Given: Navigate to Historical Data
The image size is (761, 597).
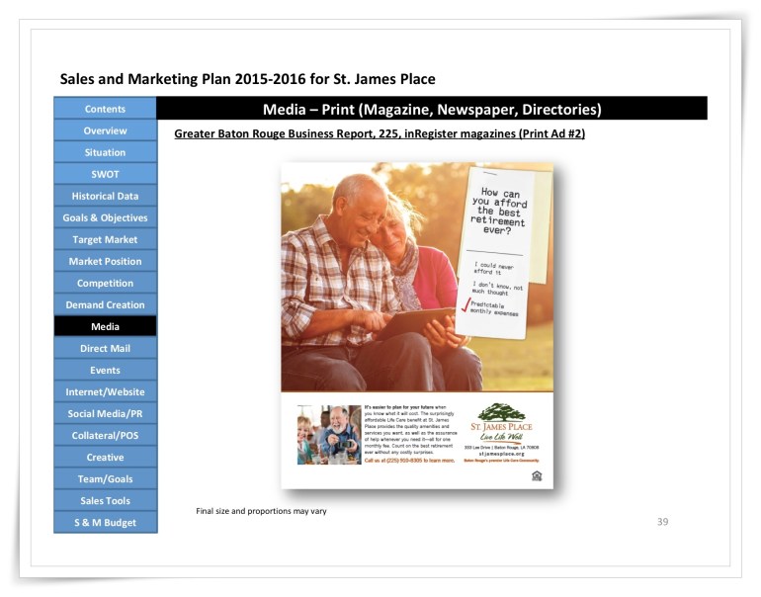Looking at the screenshot, I should [x=105, y=196].
